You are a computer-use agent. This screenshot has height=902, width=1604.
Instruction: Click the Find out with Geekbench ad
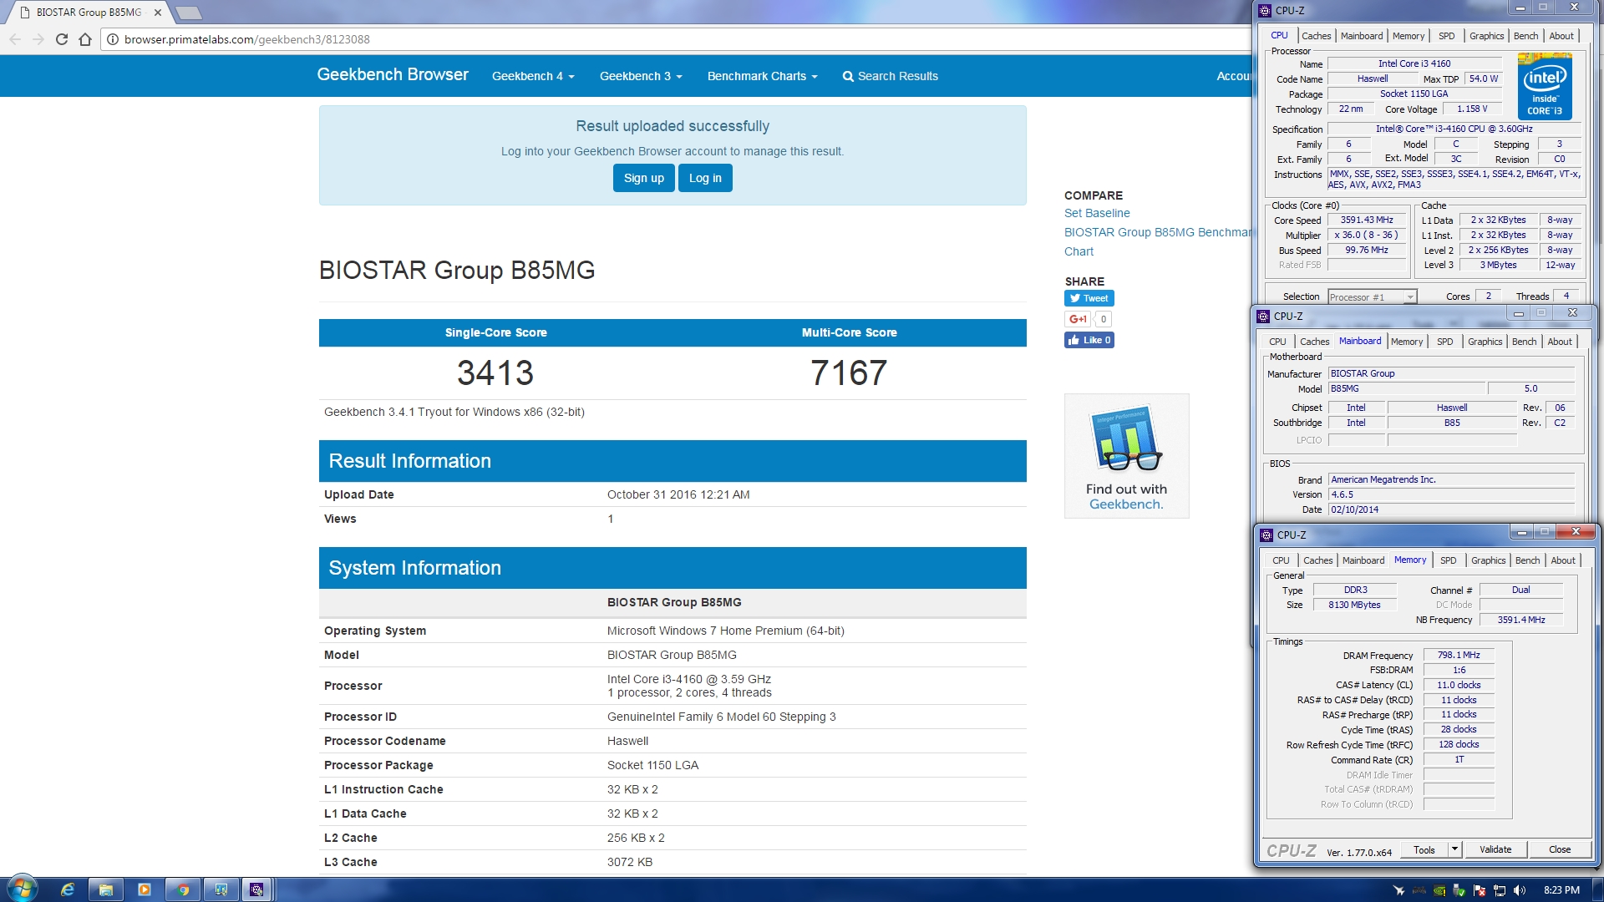pos(1126,456)
